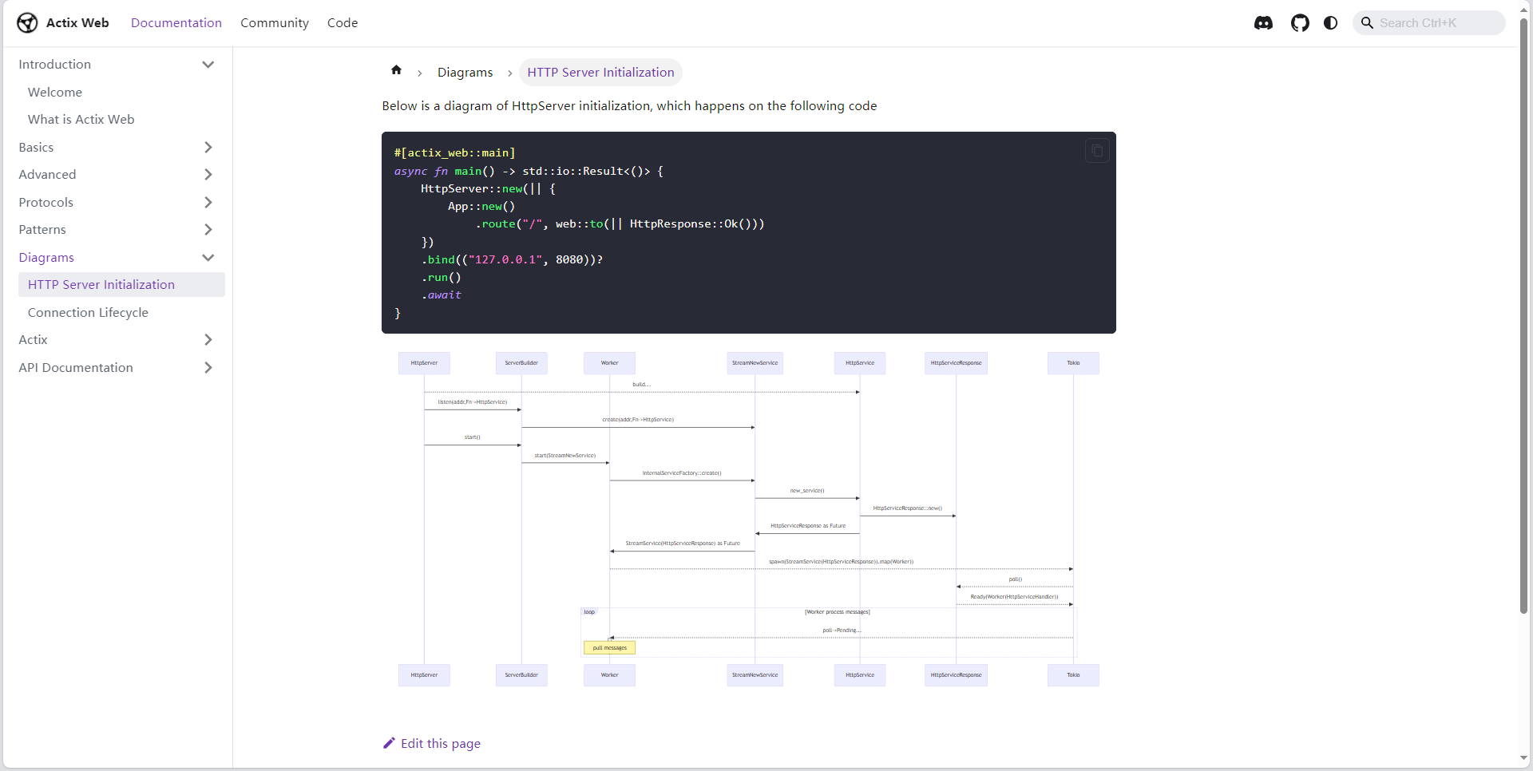The image size is (1533, 771).
Task: Collapse the Diagrams section chevron
Action: pos(208,258)
